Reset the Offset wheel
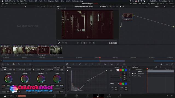The image size is (175, 98). (63, 73)
